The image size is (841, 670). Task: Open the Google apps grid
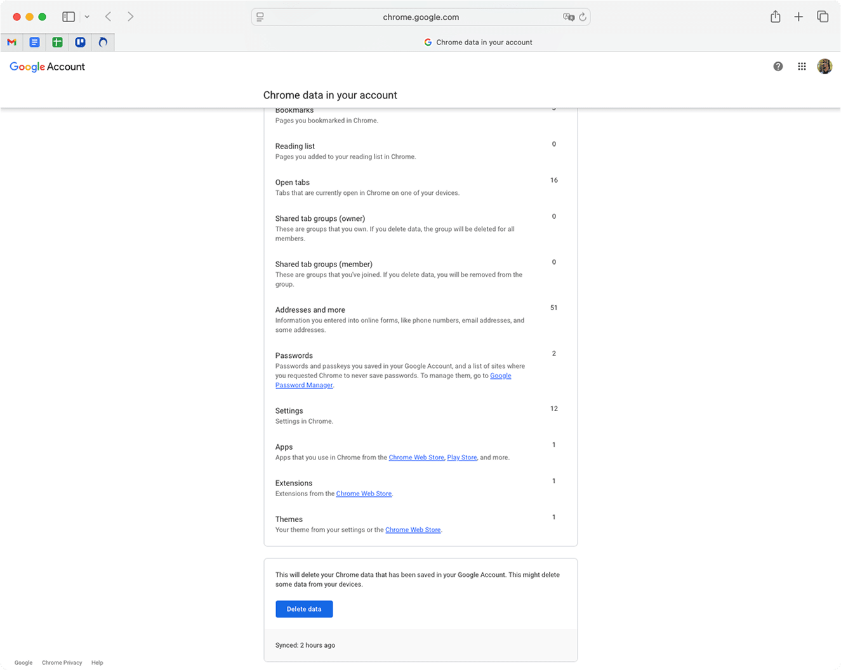[802, 67]
